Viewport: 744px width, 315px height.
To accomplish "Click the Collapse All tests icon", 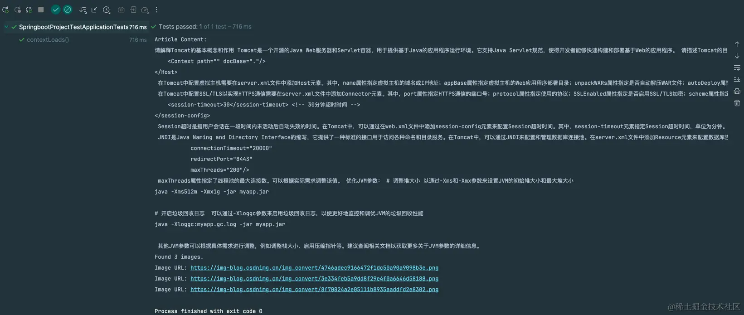I will (x=94, y=10).
